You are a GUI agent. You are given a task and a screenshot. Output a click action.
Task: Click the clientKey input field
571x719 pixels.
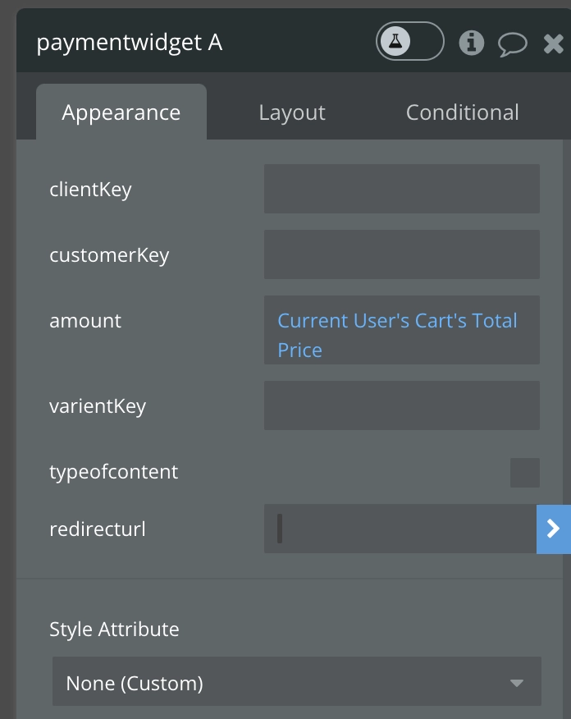pyautogui.click(x=401, y=189)
